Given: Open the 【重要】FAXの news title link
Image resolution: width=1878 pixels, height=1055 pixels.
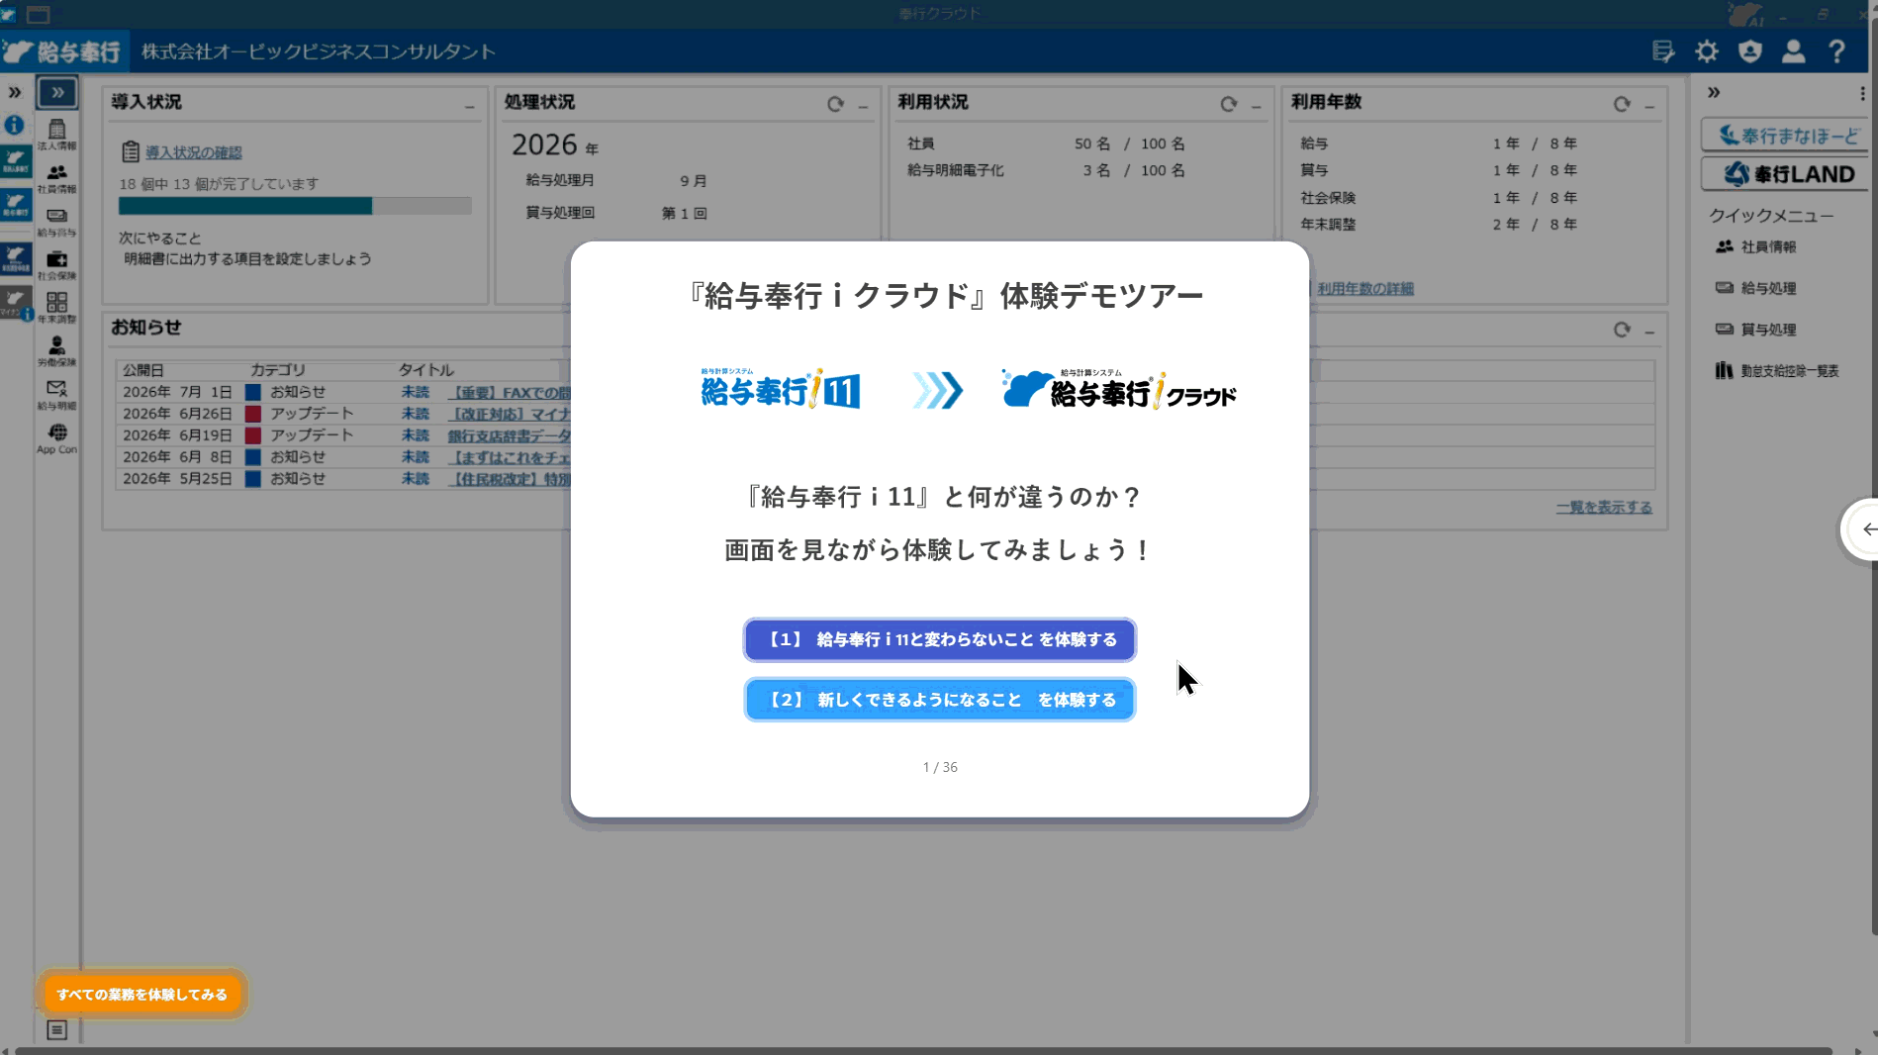Looking at the screenshot, I should coord(510,393).
